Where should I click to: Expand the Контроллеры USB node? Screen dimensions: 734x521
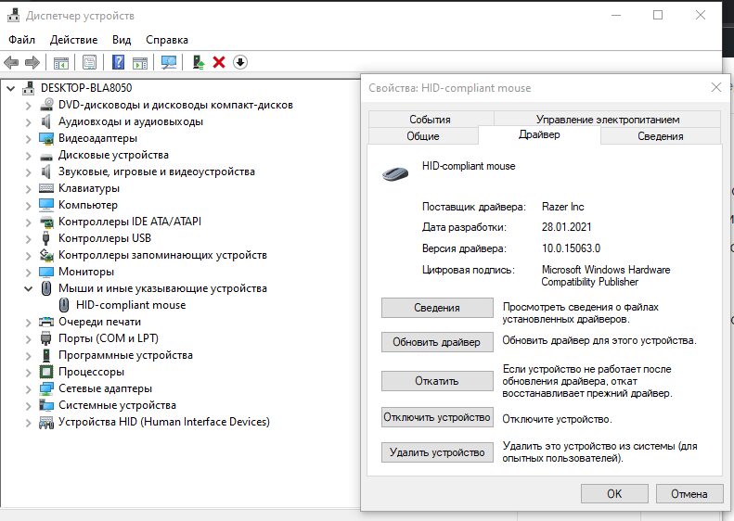tap(28, 238)
